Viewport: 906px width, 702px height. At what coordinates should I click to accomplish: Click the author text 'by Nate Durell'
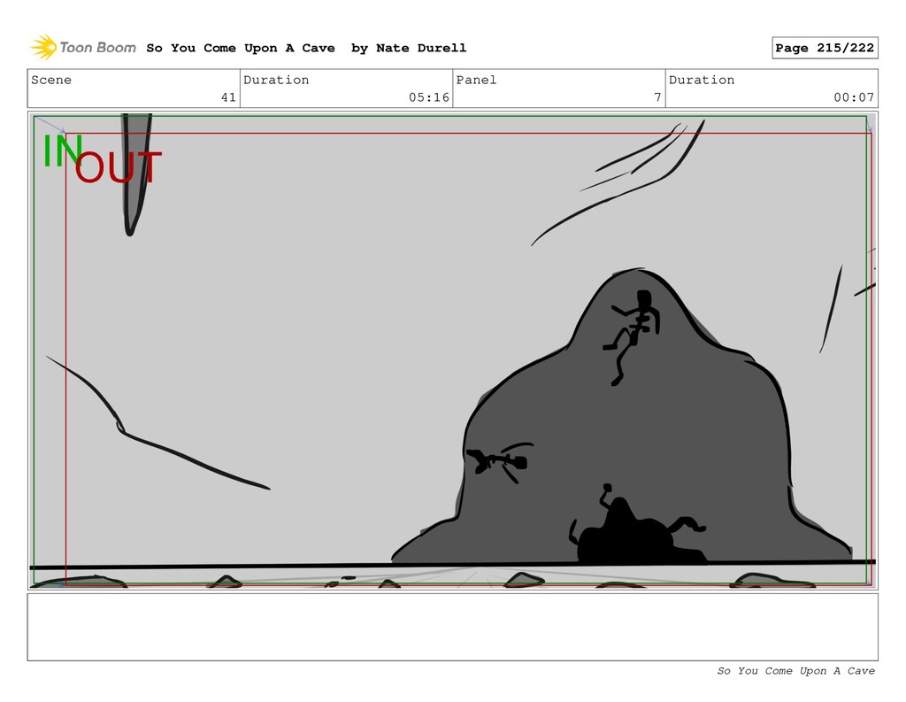pyautogui.click(x=409, y=48)
